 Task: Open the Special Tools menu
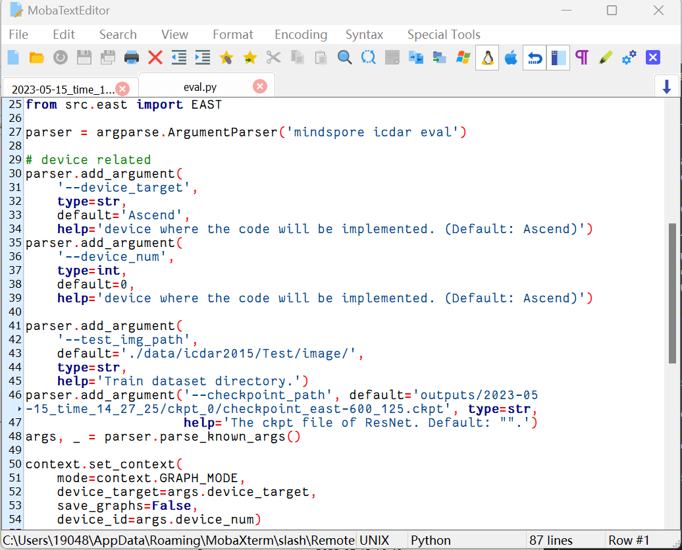coord(444,35)
